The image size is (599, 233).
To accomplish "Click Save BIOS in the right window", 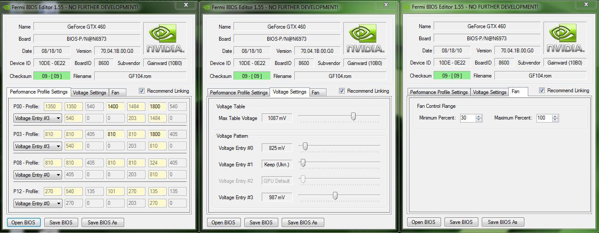I will point(461,222).
